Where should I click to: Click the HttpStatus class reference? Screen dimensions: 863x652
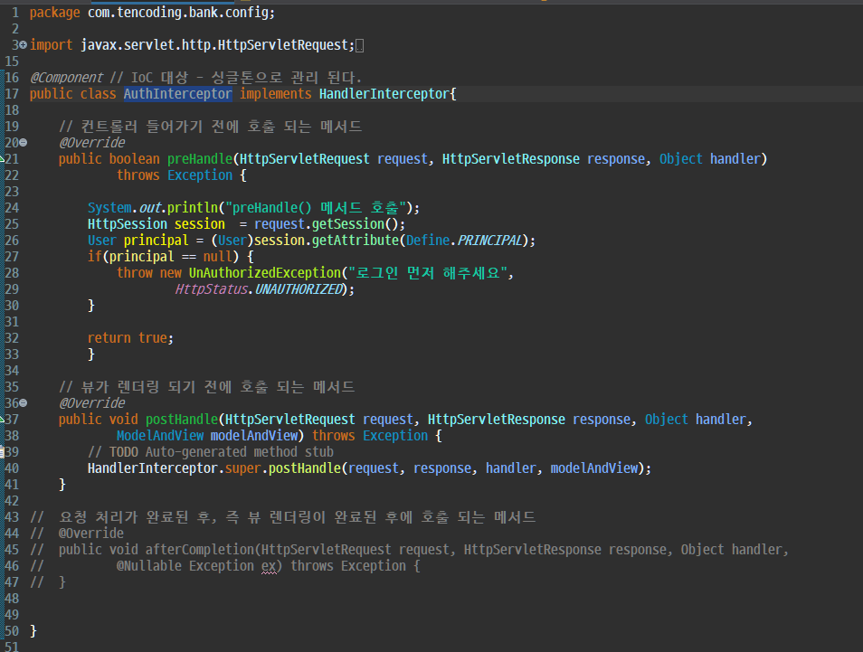tap(212, 289)
